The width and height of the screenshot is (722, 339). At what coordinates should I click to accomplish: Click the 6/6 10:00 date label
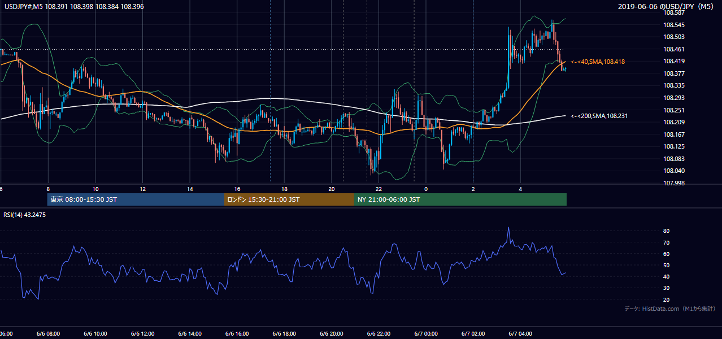95,334
